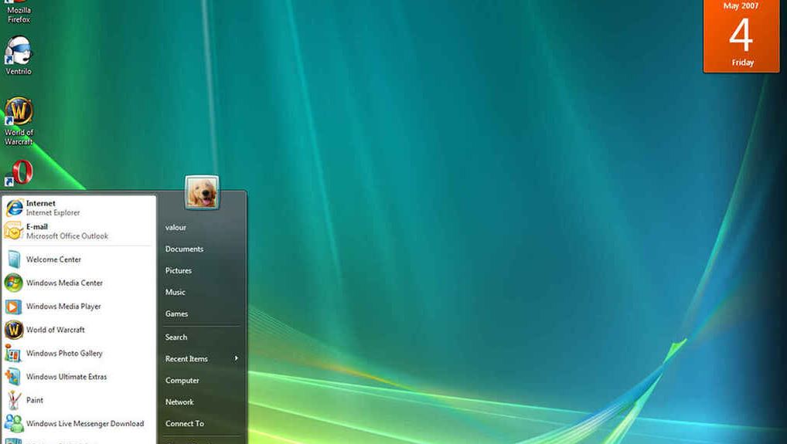
Task: Open Games from the Start menu
Action: tap(176, 314)
